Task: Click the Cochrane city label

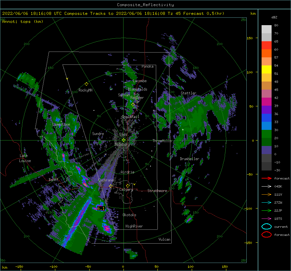Action: click(x=106, y=180)
